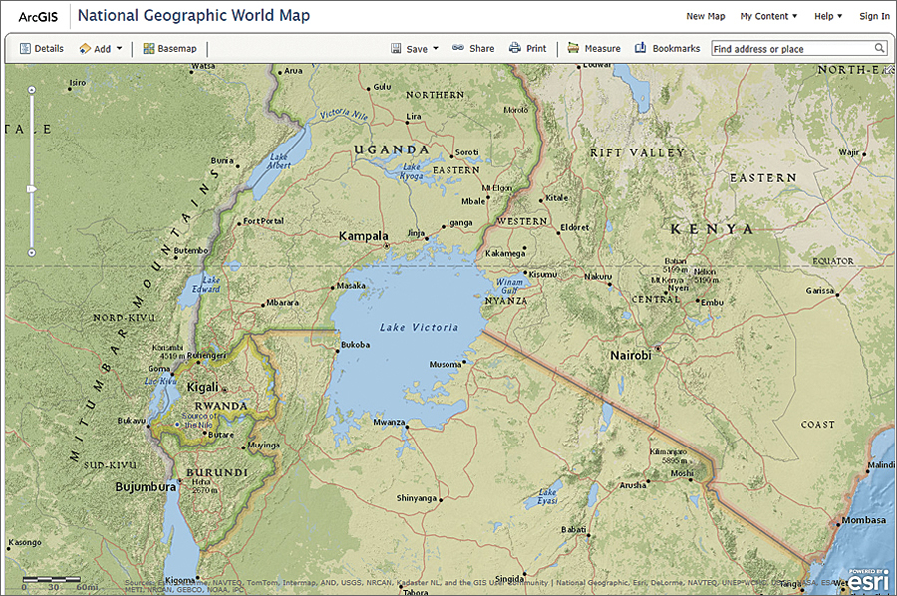Click the Fort Portal town label
The image size is (897, 596).
tap(263, 221)
